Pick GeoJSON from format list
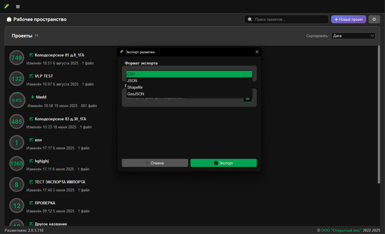This screenshot has height=234, width=385. tap(189, 94)
